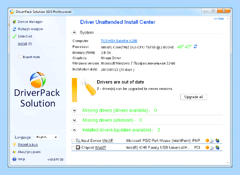The width and height of the screenshot is (240, 175).
Task: Click the WinXP link in Chipset row
Action: pos(100,148)
